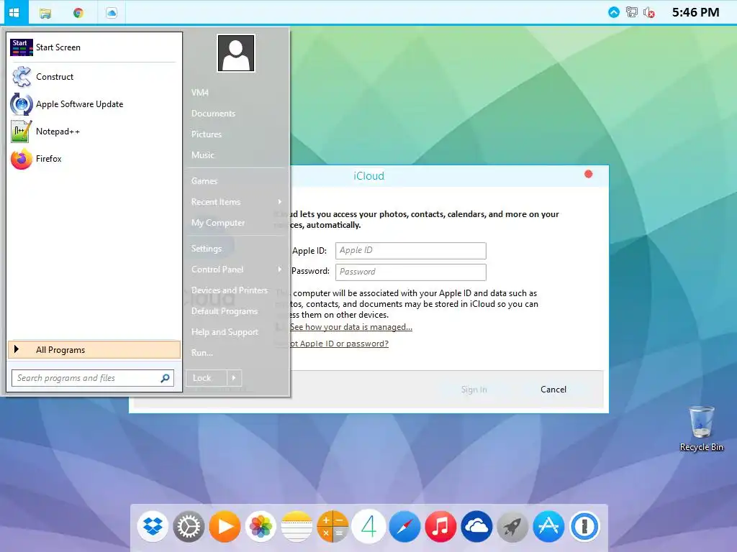Open the Music app icon in dock
737x552 pixels.
pyautogui.click(x=440, y=526)
